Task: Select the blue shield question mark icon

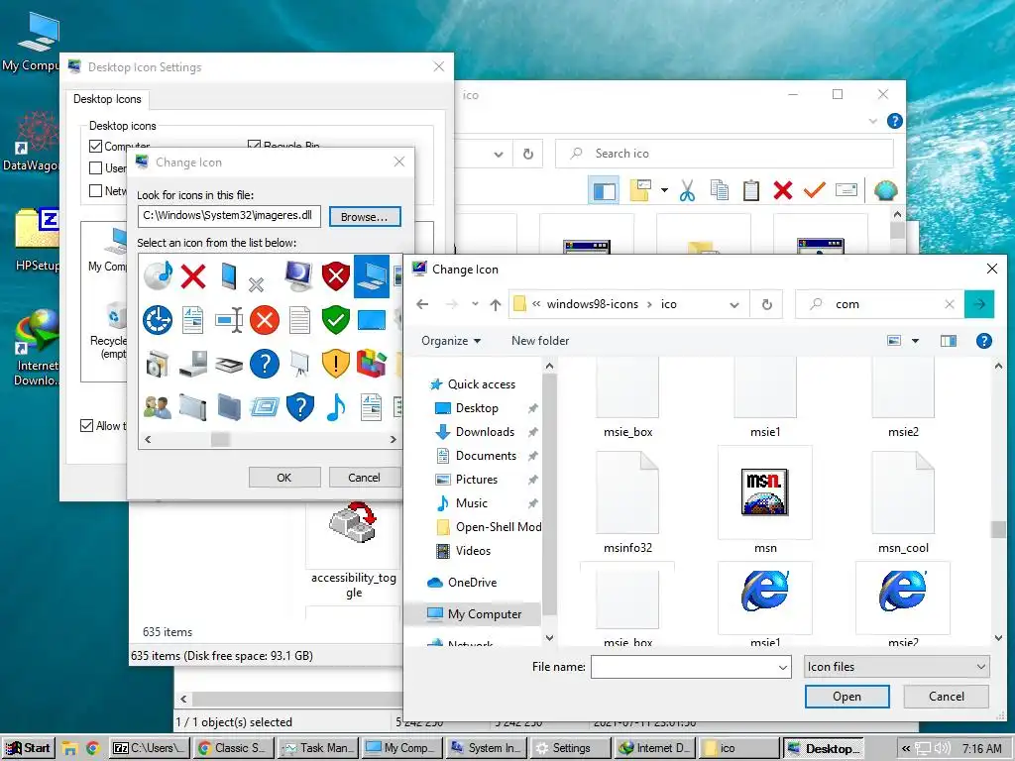Action: (299, 407)
